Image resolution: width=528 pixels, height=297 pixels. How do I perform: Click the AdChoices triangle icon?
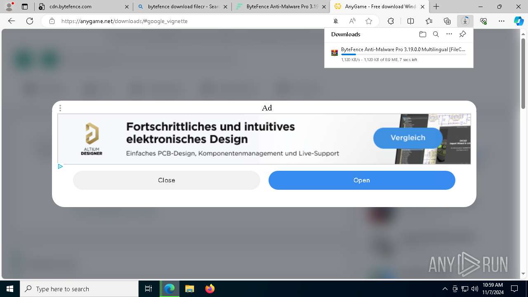[60, 167]
